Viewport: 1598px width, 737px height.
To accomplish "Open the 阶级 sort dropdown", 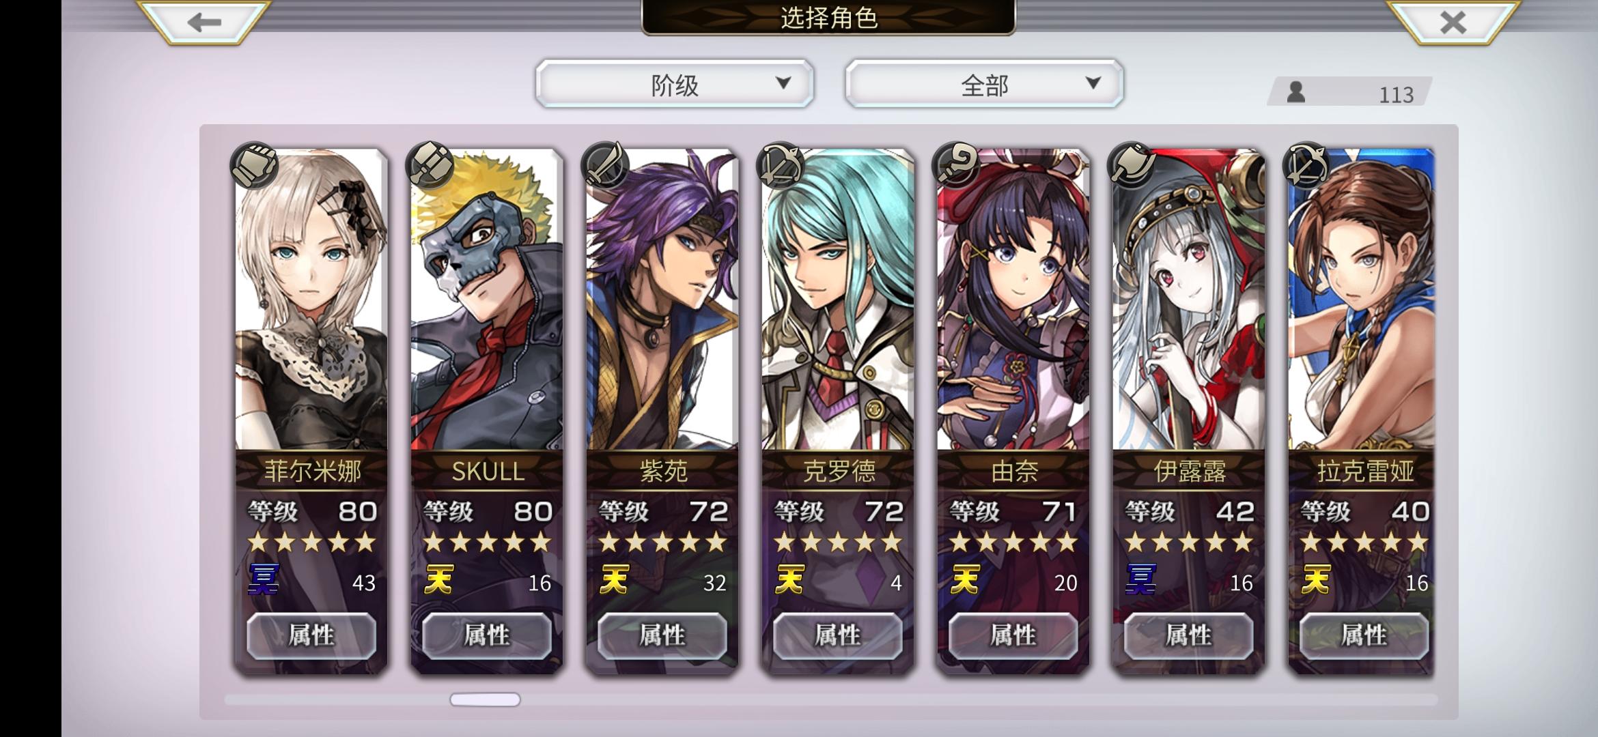I will click(x=675, y=83).
